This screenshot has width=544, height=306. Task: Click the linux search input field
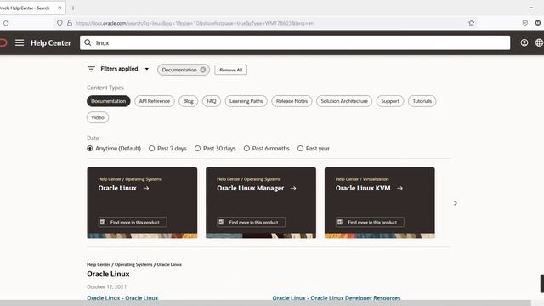click(295, 42)
